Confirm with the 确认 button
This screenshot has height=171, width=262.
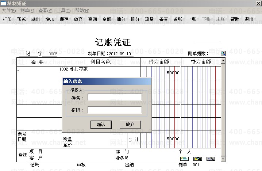pos(101,125)
